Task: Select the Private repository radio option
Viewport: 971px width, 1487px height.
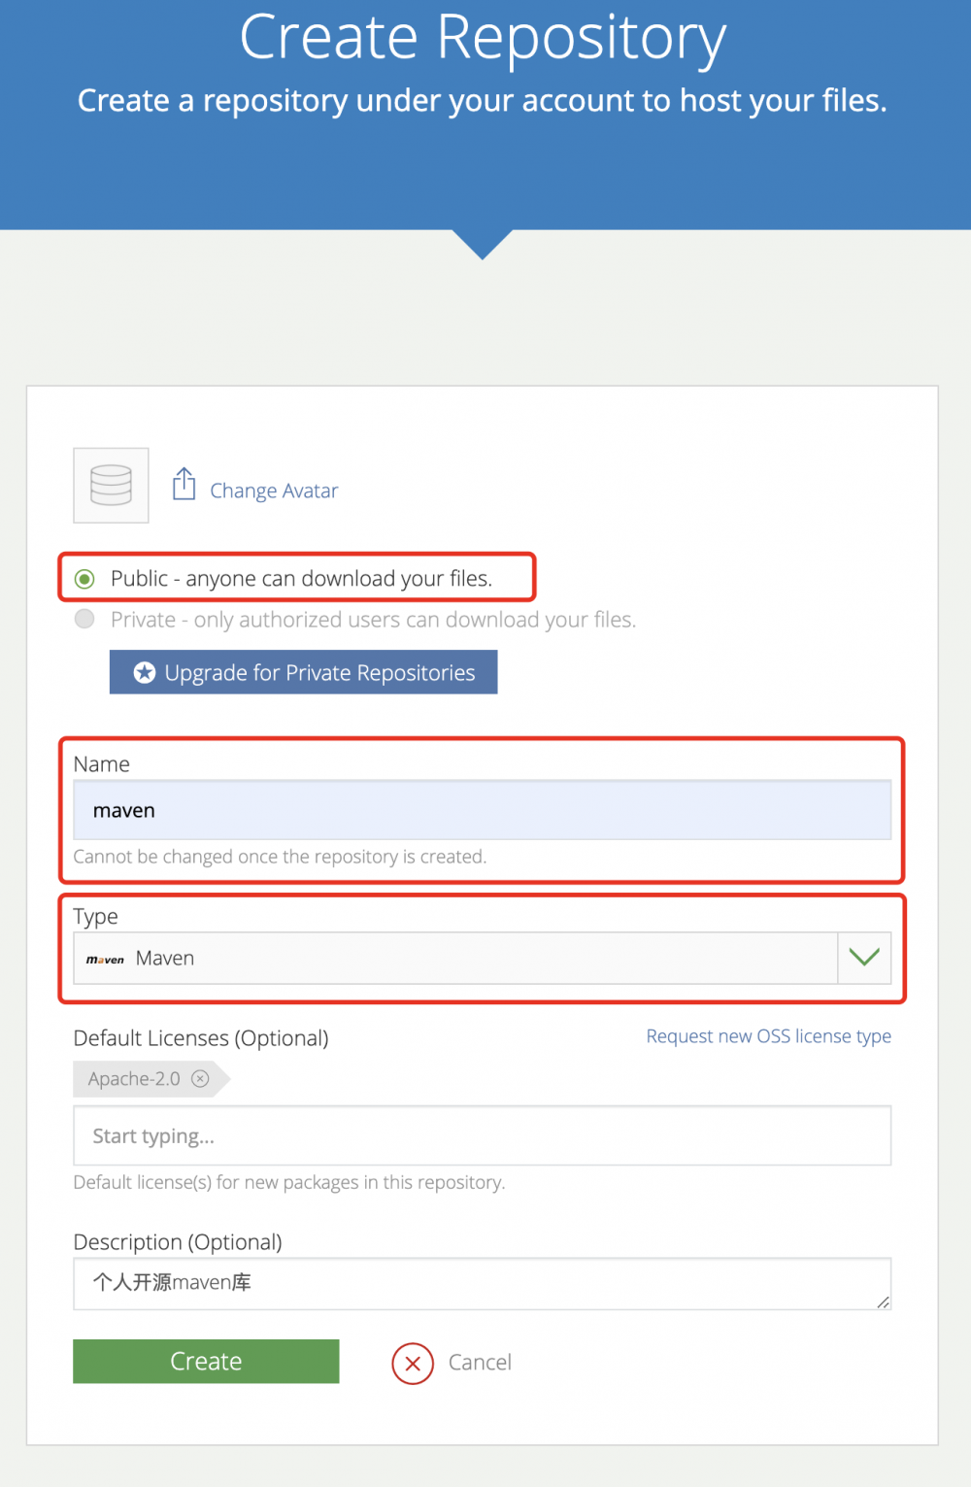Action: 85,620
